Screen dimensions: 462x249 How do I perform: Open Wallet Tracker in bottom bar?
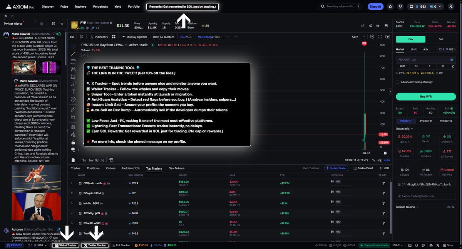tap(66, 245)
